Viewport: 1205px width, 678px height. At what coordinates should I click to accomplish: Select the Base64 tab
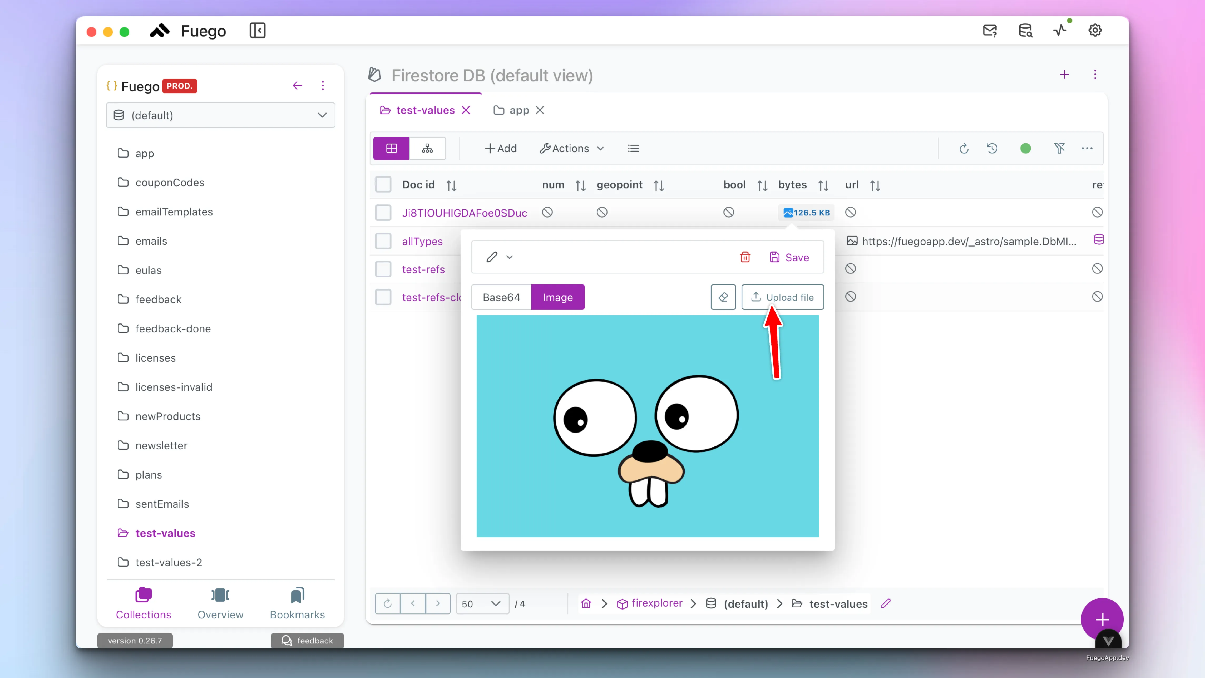[501, 297]
